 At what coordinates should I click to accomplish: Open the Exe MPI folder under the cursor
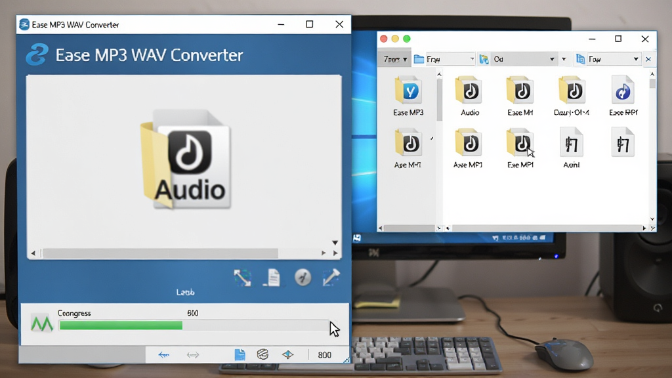[520, 143]
